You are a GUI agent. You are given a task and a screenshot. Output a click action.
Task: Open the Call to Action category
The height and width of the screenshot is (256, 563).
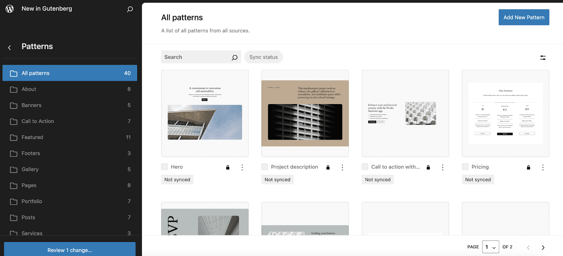[x=70, y=121]
